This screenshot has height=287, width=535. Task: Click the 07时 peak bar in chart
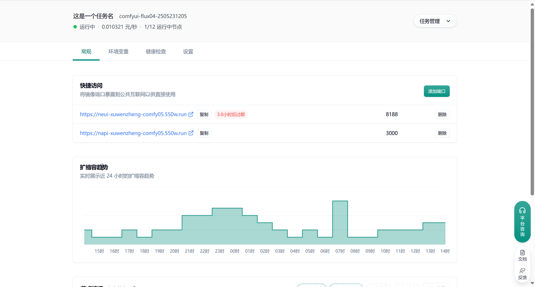click(x=340, y=222)
